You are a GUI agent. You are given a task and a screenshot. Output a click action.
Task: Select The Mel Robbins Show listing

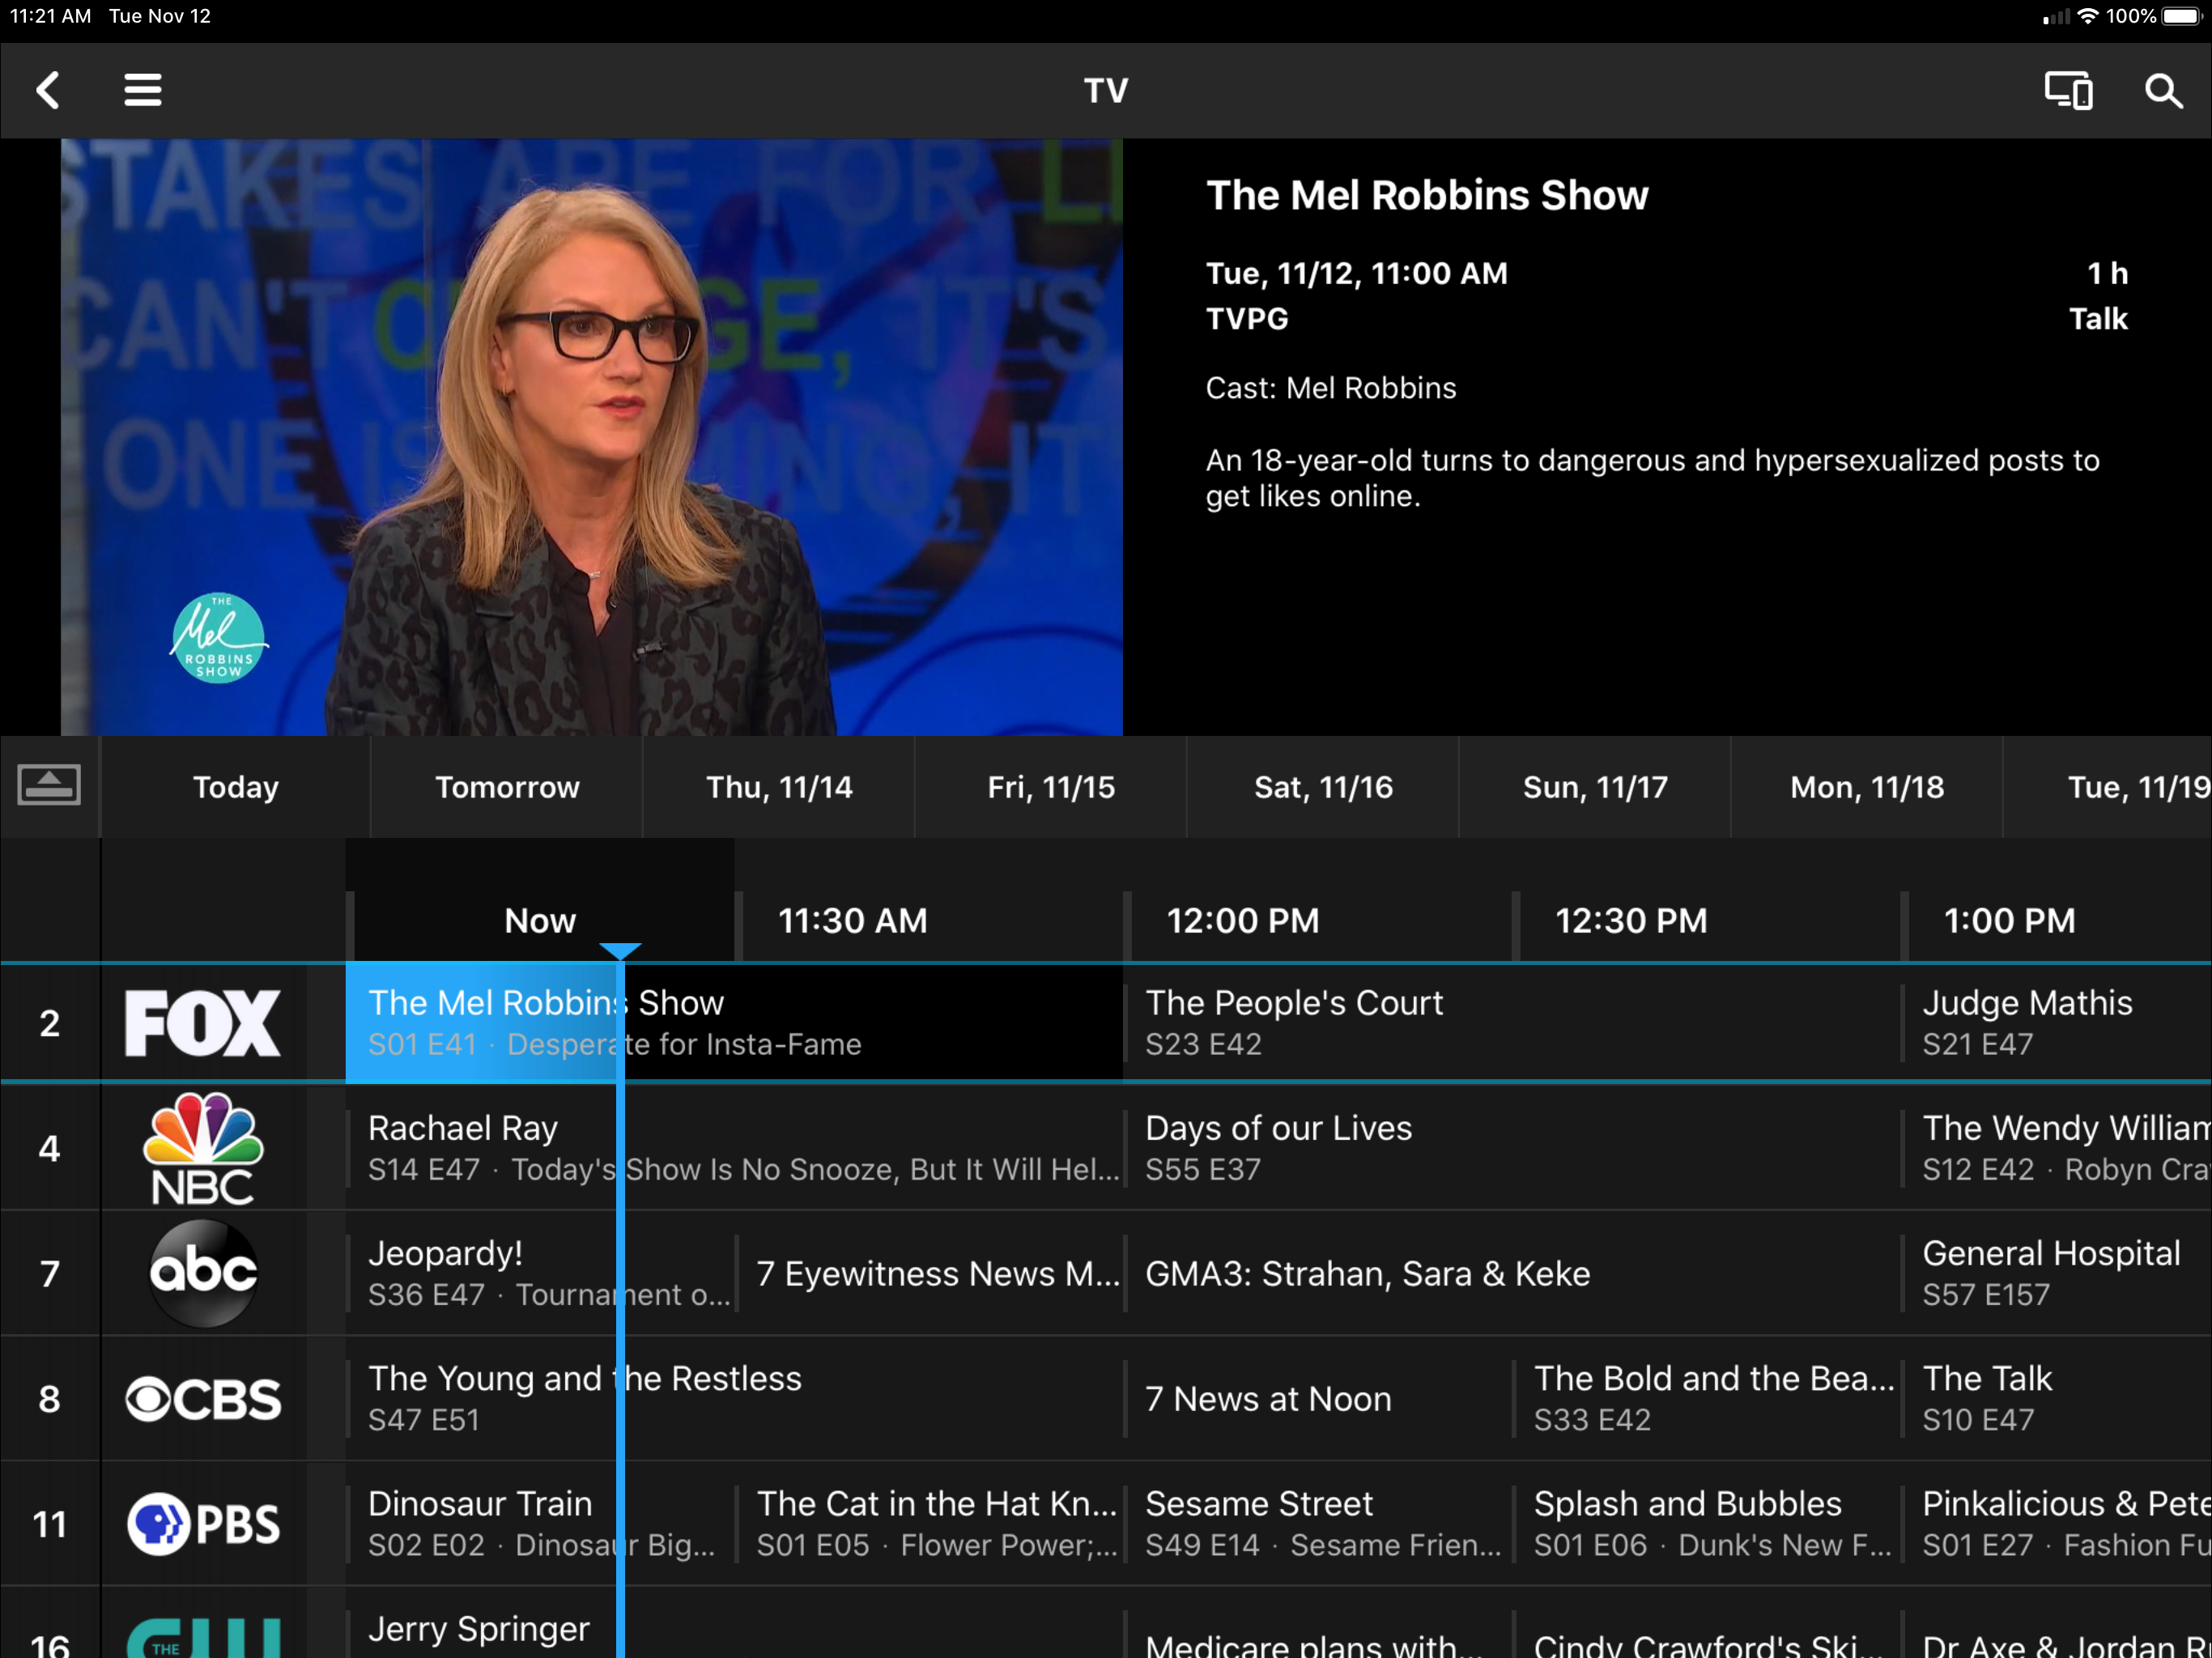point(734,1022)
